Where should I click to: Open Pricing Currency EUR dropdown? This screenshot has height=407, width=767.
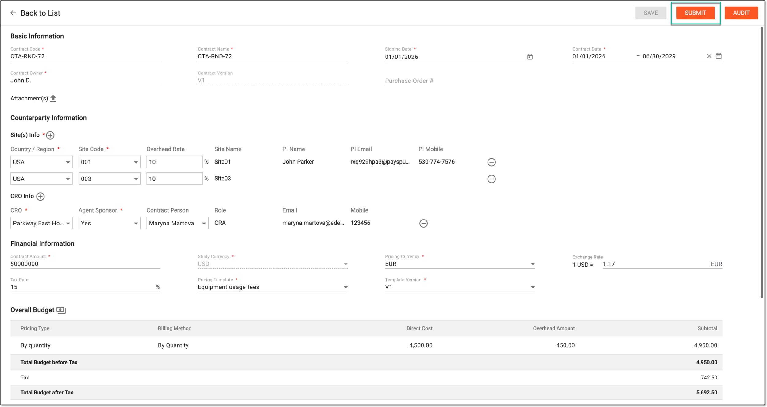click(460, 264)
